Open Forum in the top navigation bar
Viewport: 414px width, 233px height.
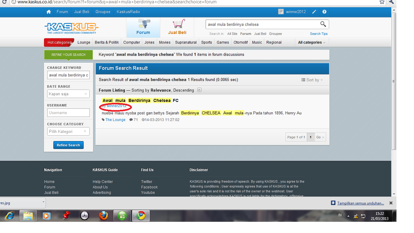[62, 12]
